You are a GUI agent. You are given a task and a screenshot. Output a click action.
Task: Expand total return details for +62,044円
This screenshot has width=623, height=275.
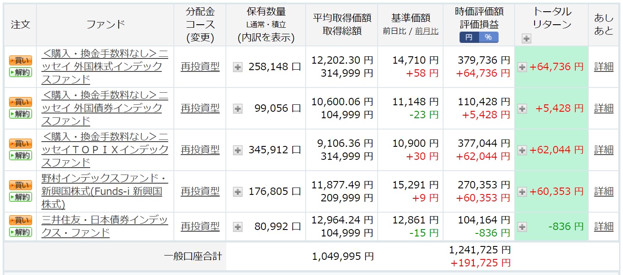pos(522,150)
